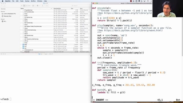This screenshot has width=183, height=103.
Task: Open the MacVim application menu
Action: point(8,1)
